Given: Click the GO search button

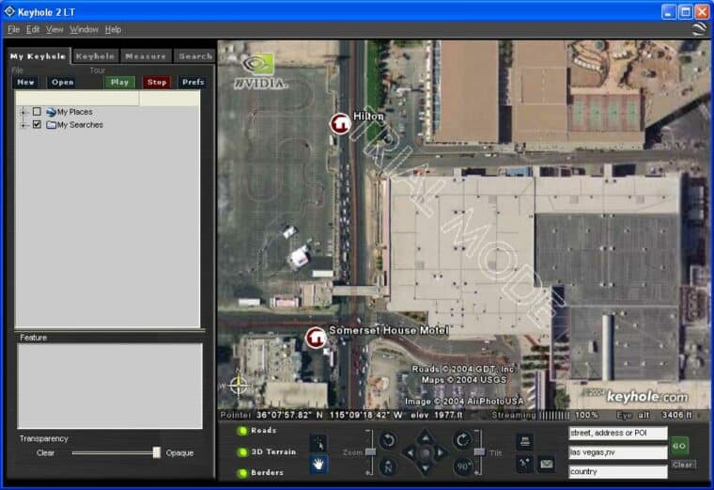Looking at the screenshot, I should (679, 445).
